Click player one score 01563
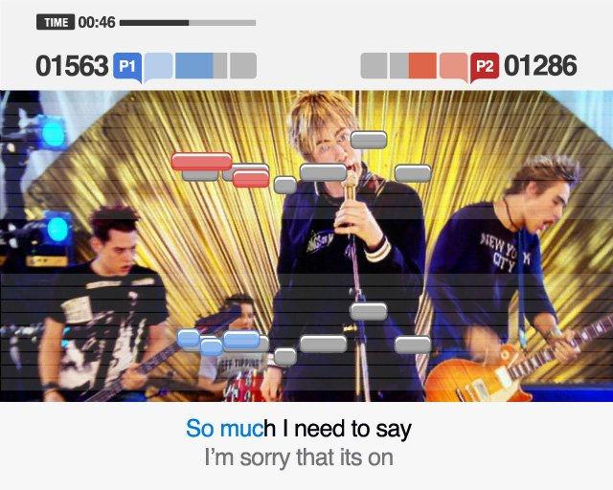This screenshot has width=613, height=490. pos(72,66)
